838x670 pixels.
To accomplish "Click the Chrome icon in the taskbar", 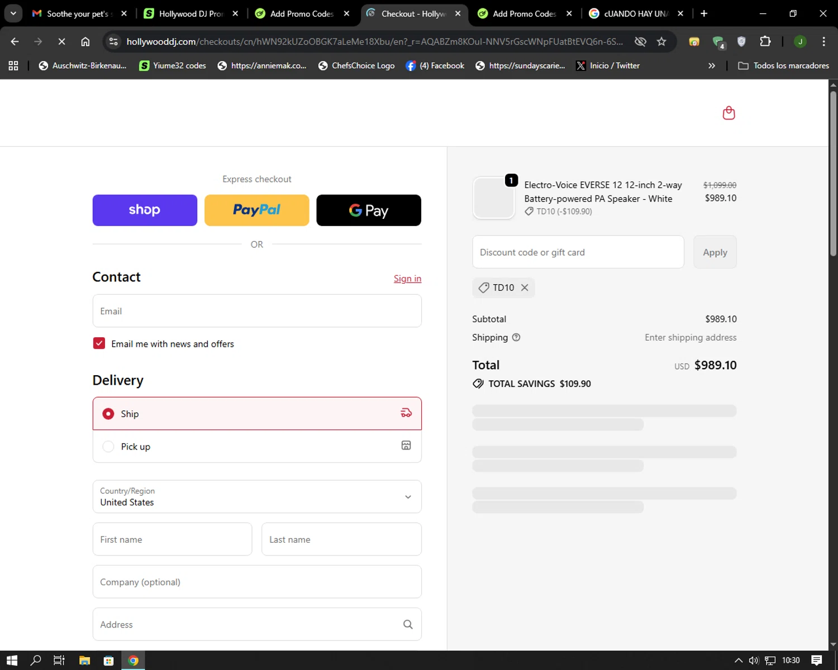I will click(x=133, y=661).
